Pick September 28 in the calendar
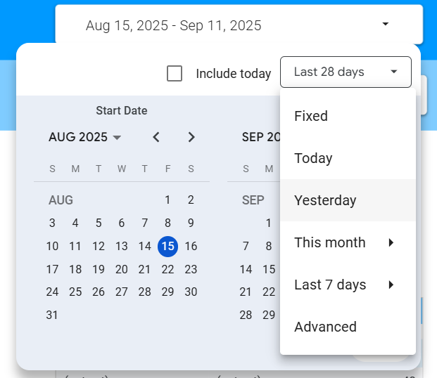 [x=246, y=315]
